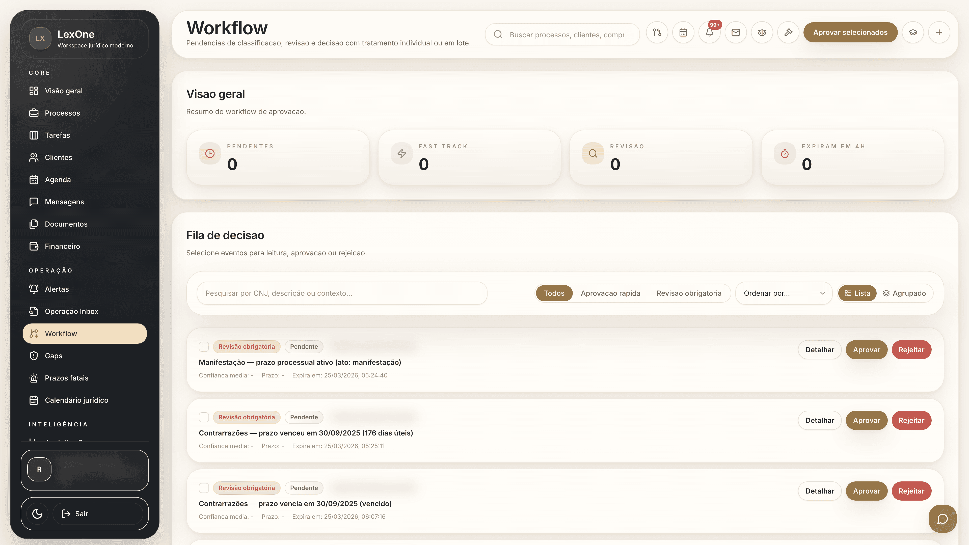Viewport: 969px width, 545px height.
Task: Click the branch workflow icon beside the search bar
Action: tap(657, 32)
